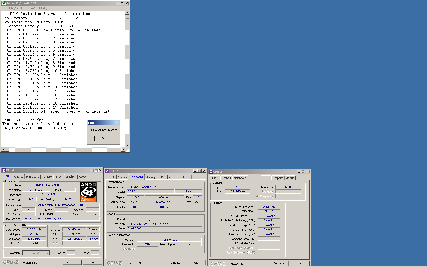427x267 pixels.
Task: Click the Core Speed value 3163.0 MHz
Action: [34, 229]
